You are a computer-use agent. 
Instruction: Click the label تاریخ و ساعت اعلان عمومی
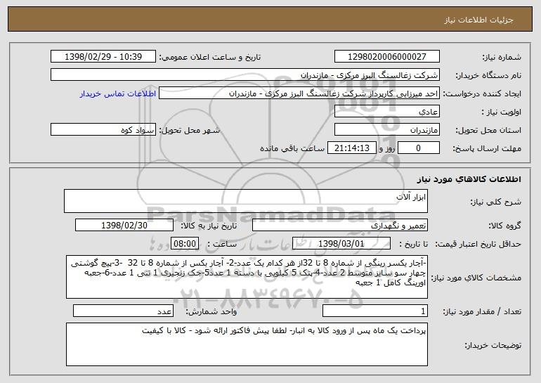pos(210,57)
